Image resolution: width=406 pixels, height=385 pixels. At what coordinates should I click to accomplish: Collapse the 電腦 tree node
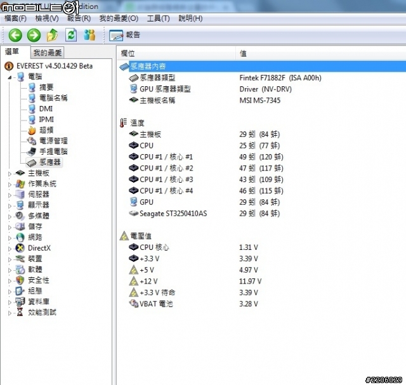10,77
